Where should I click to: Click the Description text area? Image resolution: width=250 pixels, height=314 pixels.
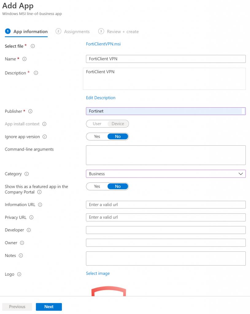pos(164,79)
